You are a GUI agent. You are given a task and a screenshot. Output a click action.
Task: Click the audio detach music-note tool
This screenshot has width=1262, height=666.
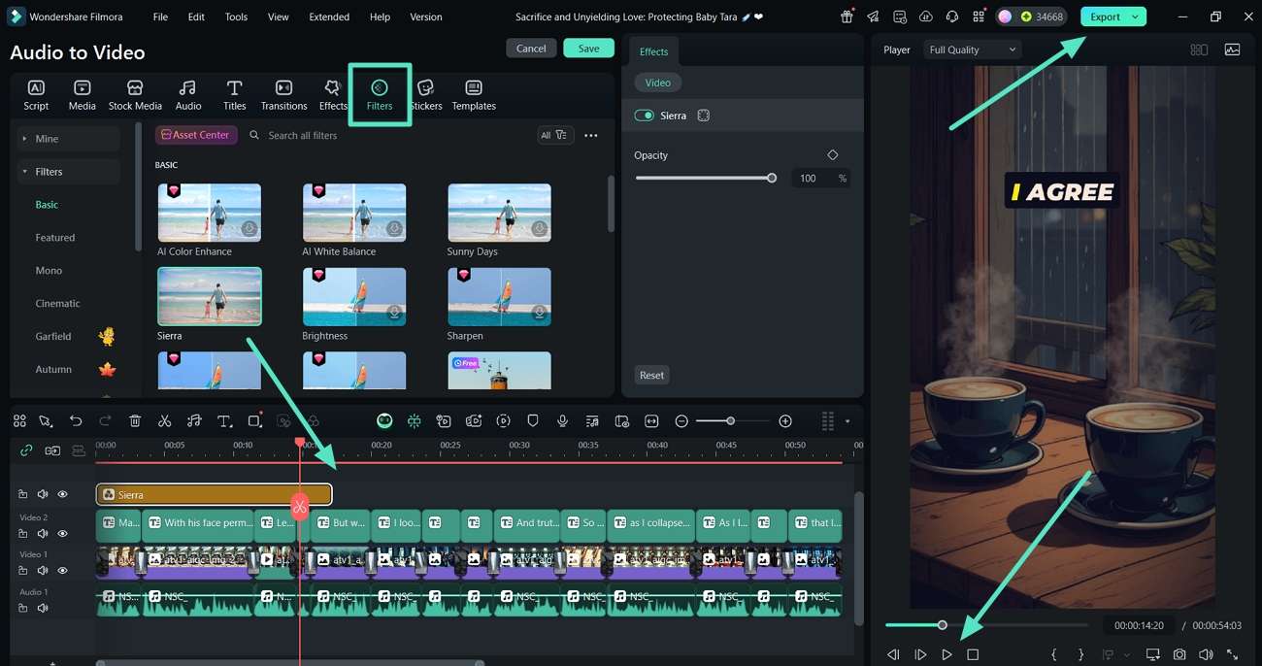click(194, 421)
